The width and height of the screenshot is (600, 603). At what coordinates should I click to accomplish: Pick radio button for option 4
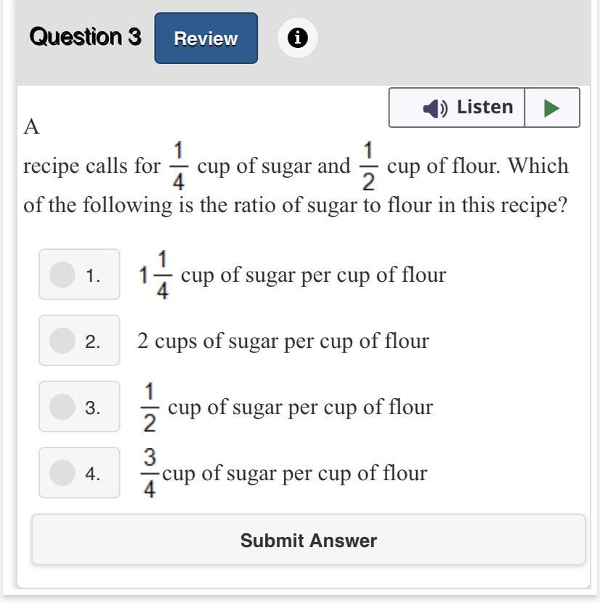[62, 473]
